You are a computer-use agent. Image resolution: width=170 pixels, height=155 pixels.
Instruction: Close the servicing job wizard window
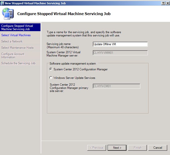(168, 3)
